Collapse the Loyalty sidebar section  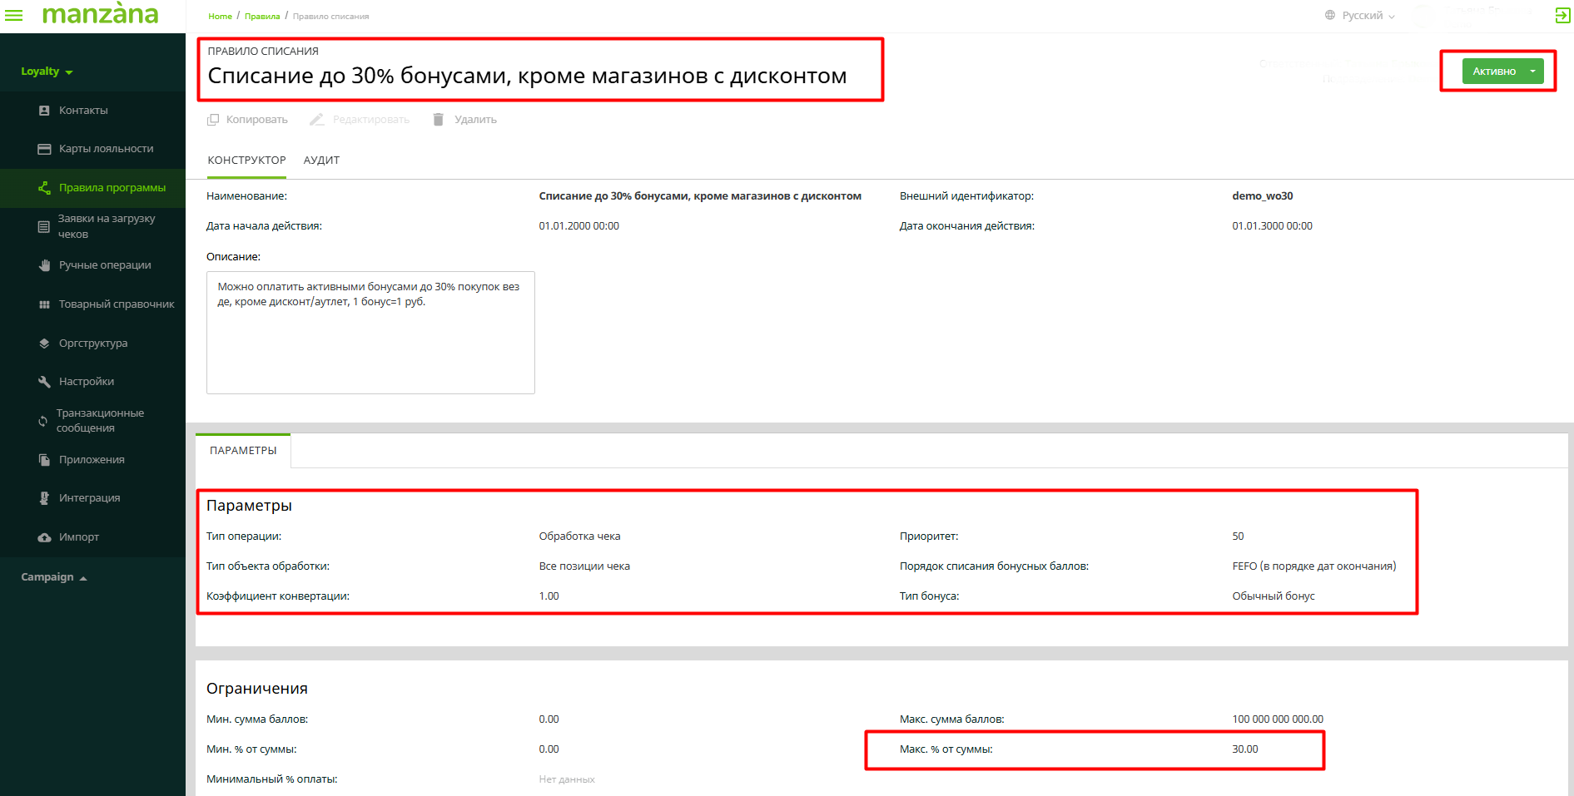pos(47,72)
